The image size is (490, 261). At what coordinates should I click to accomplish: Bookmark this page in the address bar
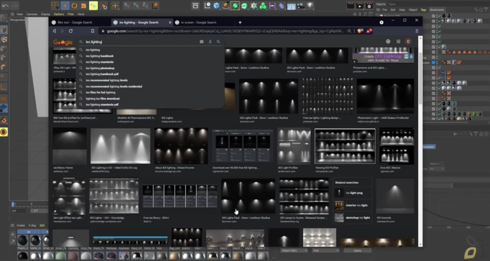pyautogui.click(x=92, y=31)
